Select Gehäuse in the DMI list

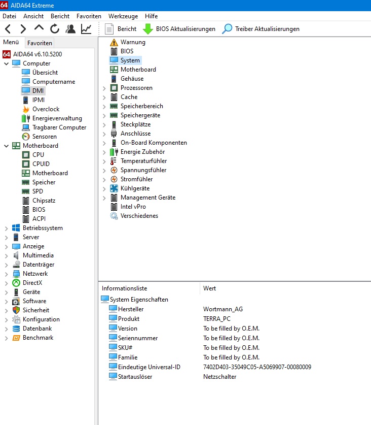[x=132, y=79]
